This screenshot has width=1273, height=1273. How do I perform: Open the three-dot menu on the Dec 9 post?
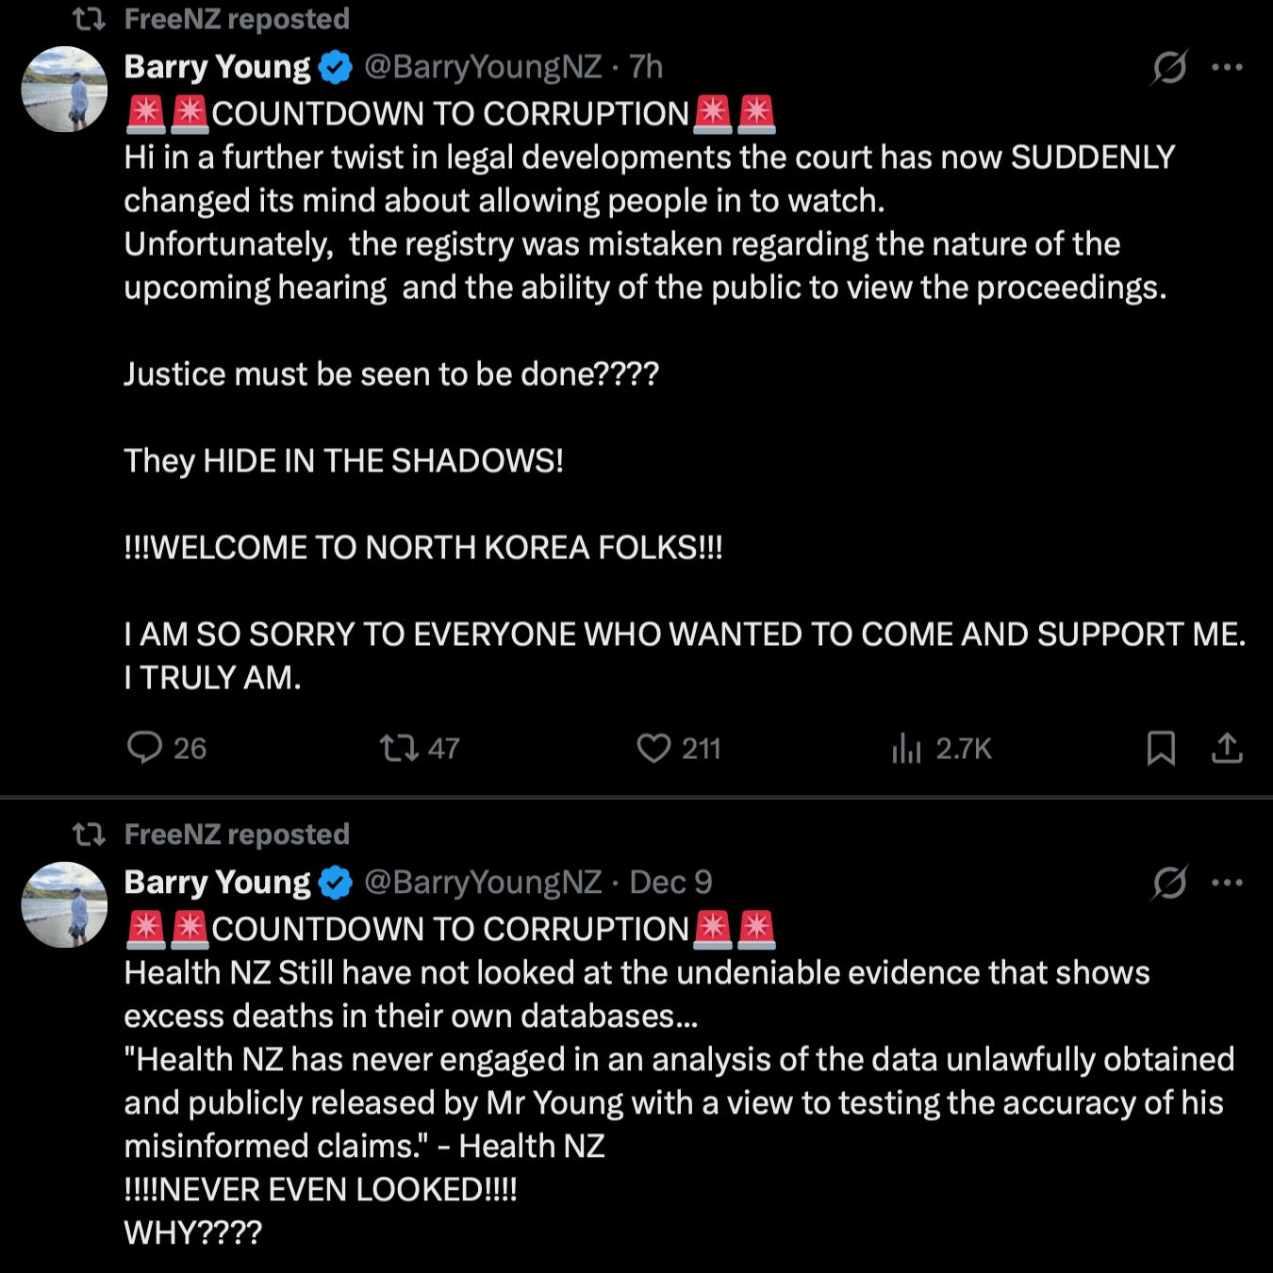(x=1227, y=883)
